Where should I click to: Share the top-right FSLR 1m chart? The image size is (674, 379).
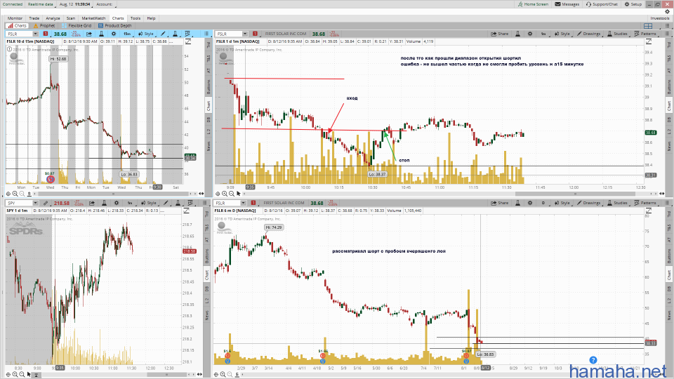[x=499, y=34]
